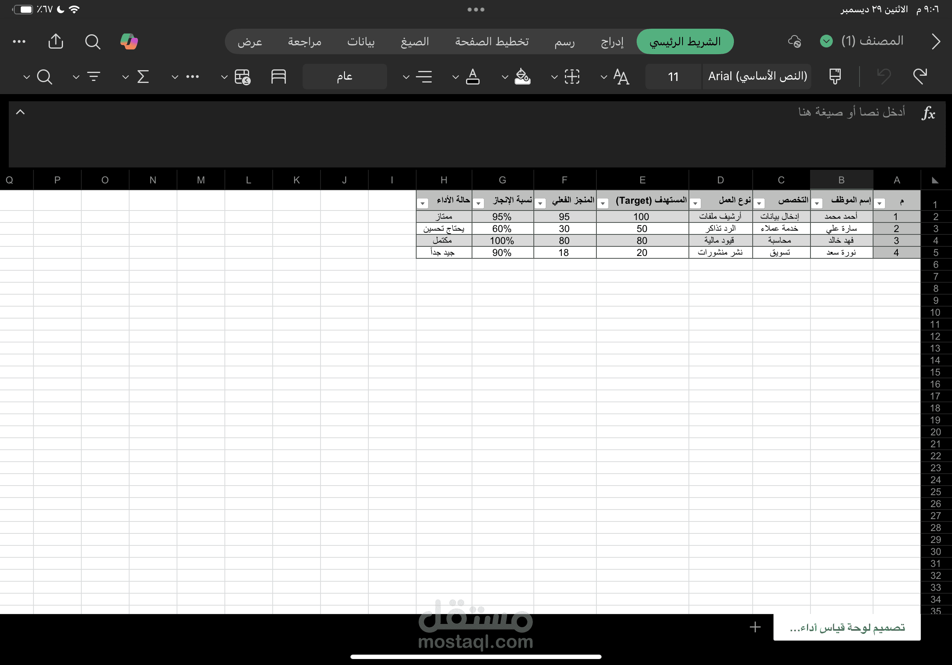Tap the AutoSum sigma icon
The height and width of the screenshot is (665, 952).
(x=143, y=76)
